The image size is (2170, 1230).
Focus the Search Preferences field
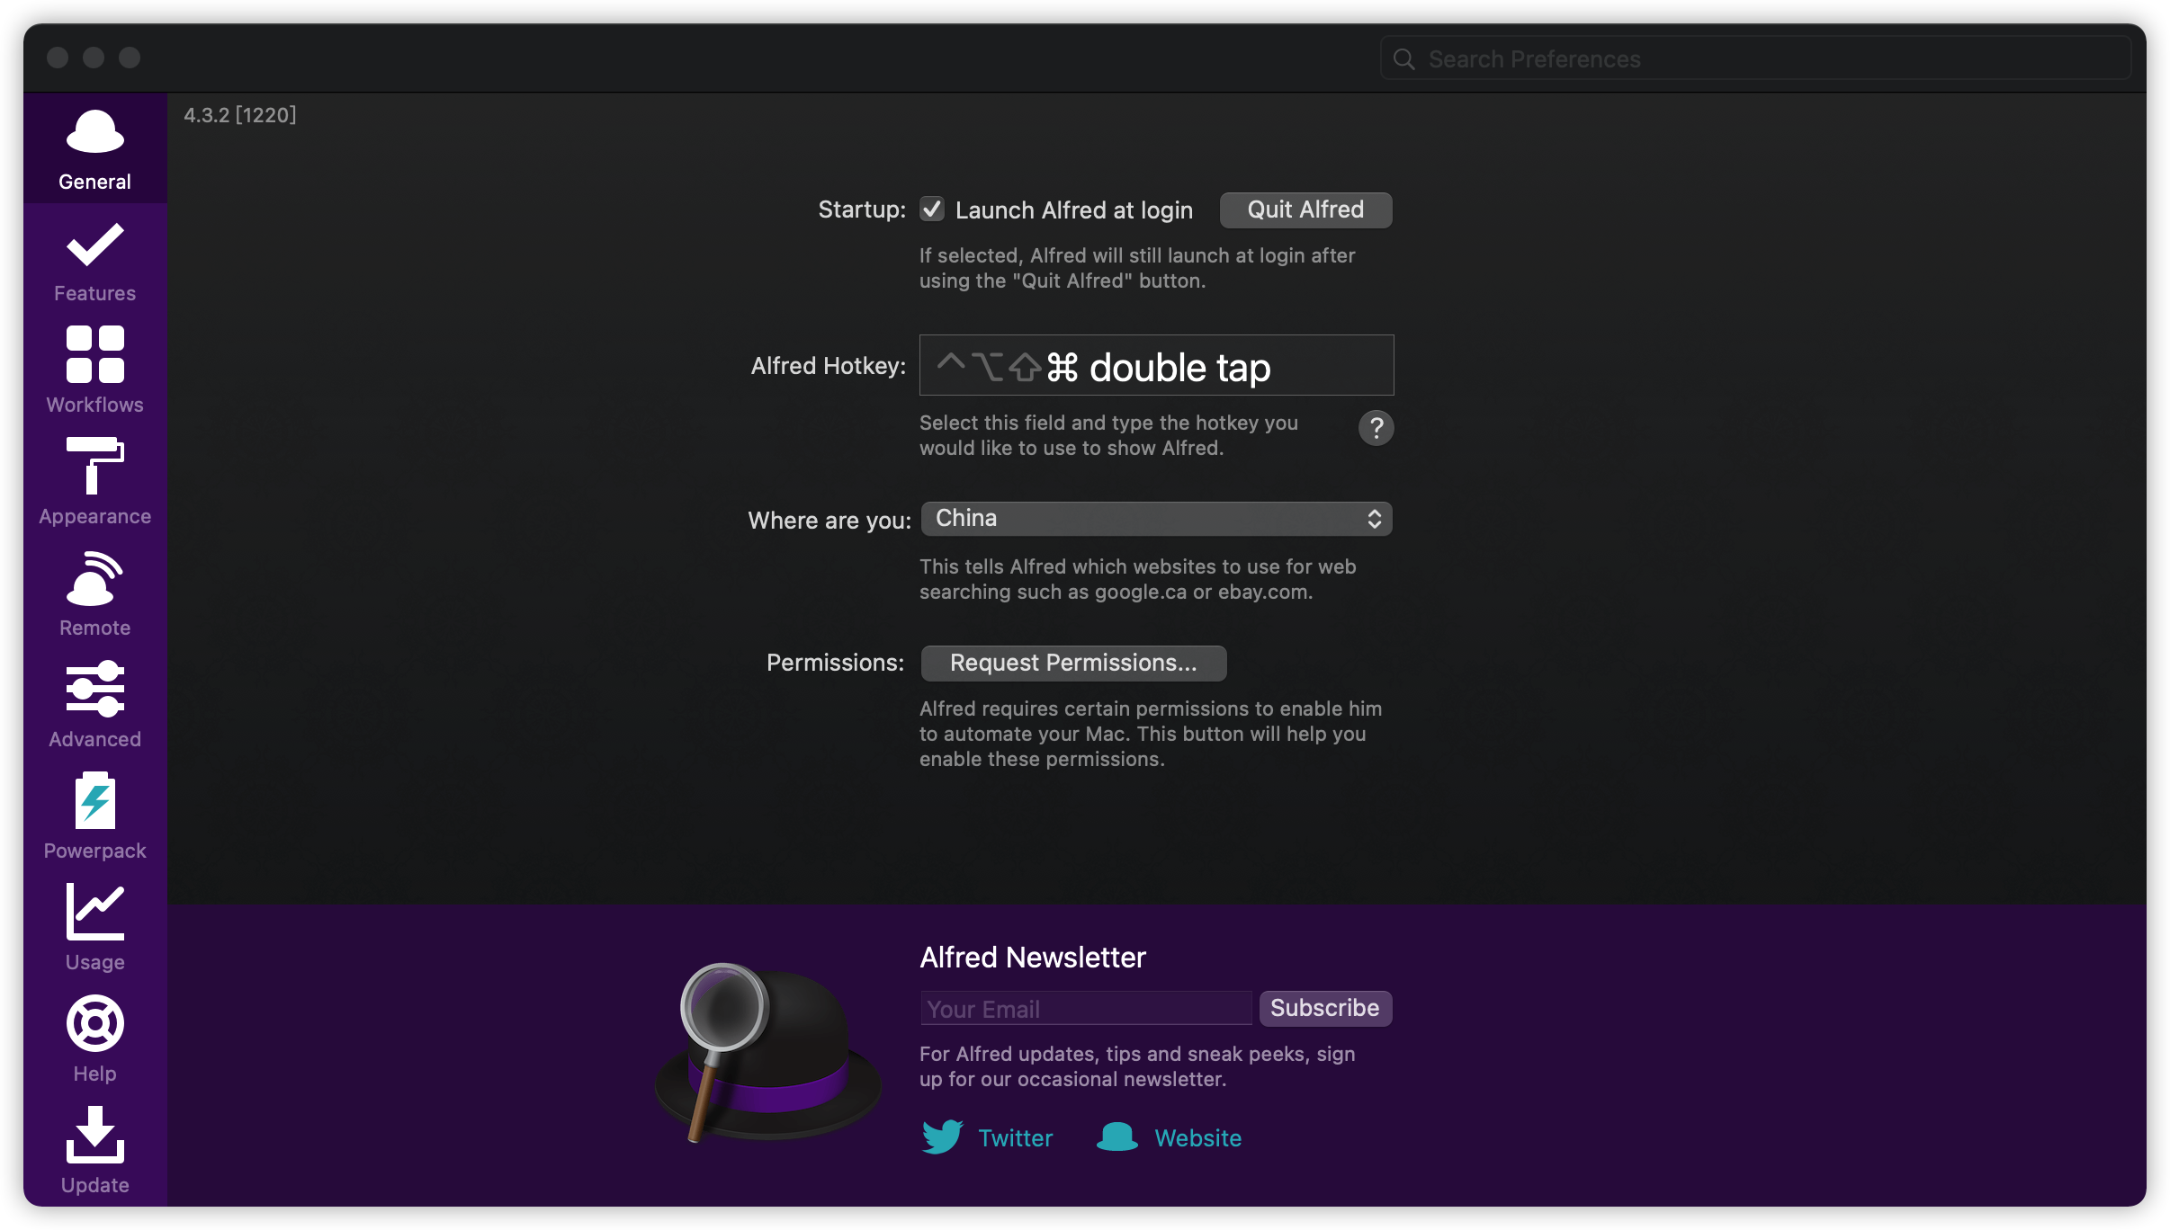pyautogui.click(x=1755, y=59)
